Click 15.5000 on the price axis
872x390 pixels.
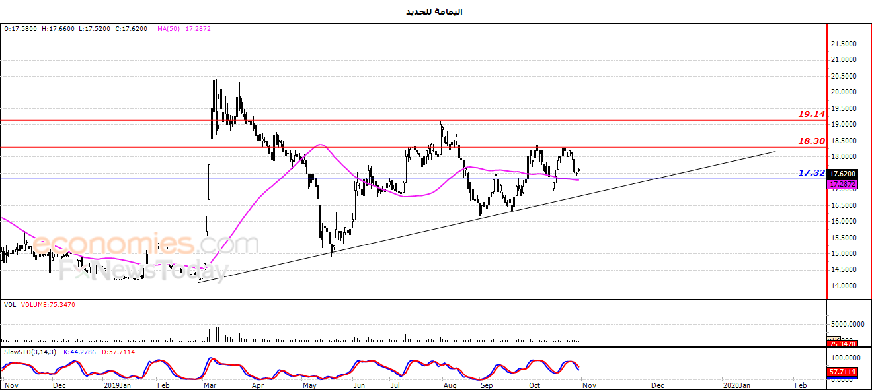point(844,238)
